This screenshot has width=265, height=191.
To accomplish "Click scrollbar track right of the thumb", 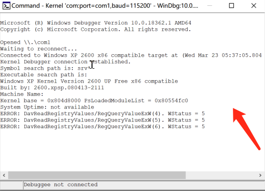I will [x=221, y=175].
